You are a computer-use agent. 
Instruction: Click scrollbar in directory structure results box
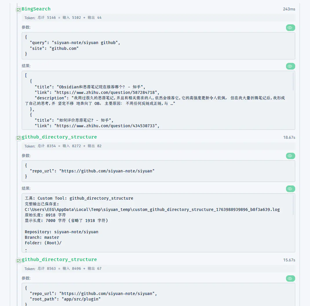[x=293, y=205]
